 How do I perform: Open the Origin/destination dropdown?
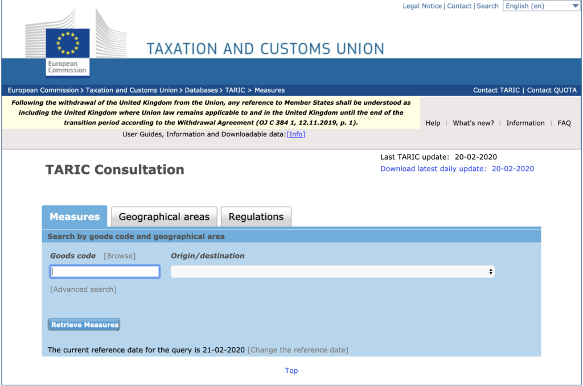tap(332, 271)
